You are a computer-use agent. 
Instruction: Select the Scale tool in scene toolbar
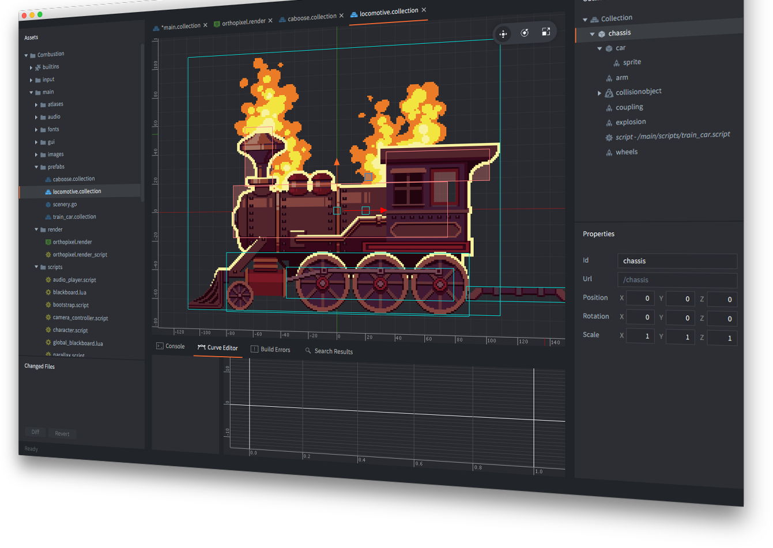click(546, 32)
